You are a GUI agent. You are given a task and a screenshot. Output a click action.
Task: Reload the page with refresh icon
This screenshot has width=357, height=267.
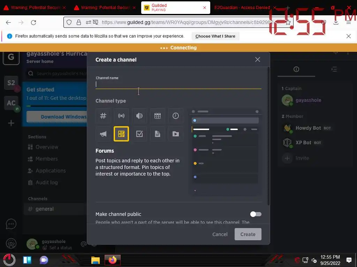[x=33, y=23]
